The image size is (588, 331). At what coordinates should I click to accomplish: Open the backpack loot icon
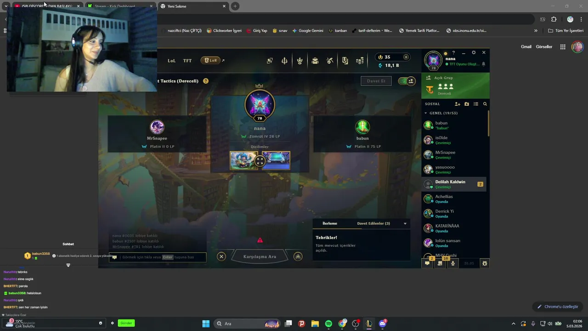(315, 61)
